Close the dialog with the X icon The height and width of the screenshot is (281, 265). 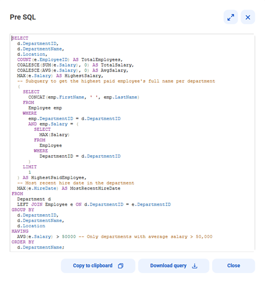(x=248, y=17)
